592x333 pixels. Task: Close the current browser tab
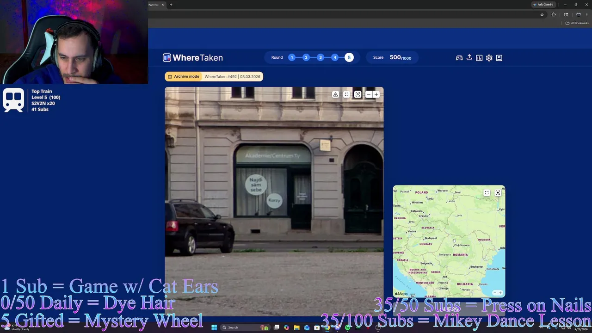163,5
